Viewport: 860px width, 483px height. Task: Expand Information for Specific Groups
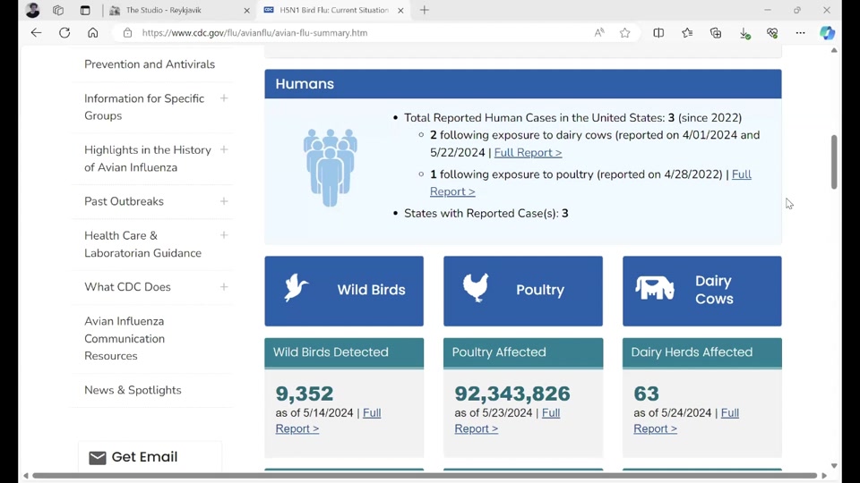[x=224, y=98]
